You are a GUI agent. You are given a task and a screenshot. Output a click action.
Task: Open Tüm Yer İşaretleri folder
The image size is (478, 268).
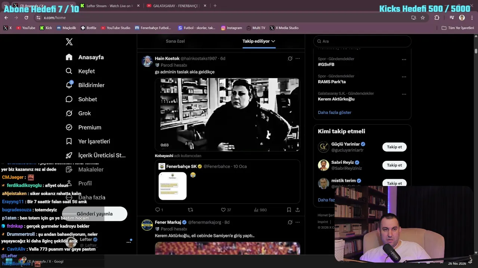point(458,28)
